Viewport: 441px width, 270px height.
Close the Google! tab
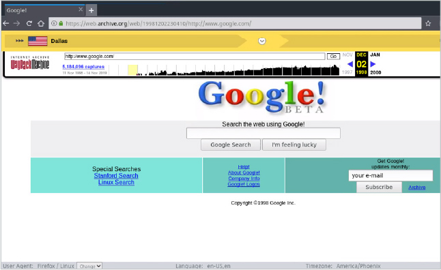(x=81, y=10)
